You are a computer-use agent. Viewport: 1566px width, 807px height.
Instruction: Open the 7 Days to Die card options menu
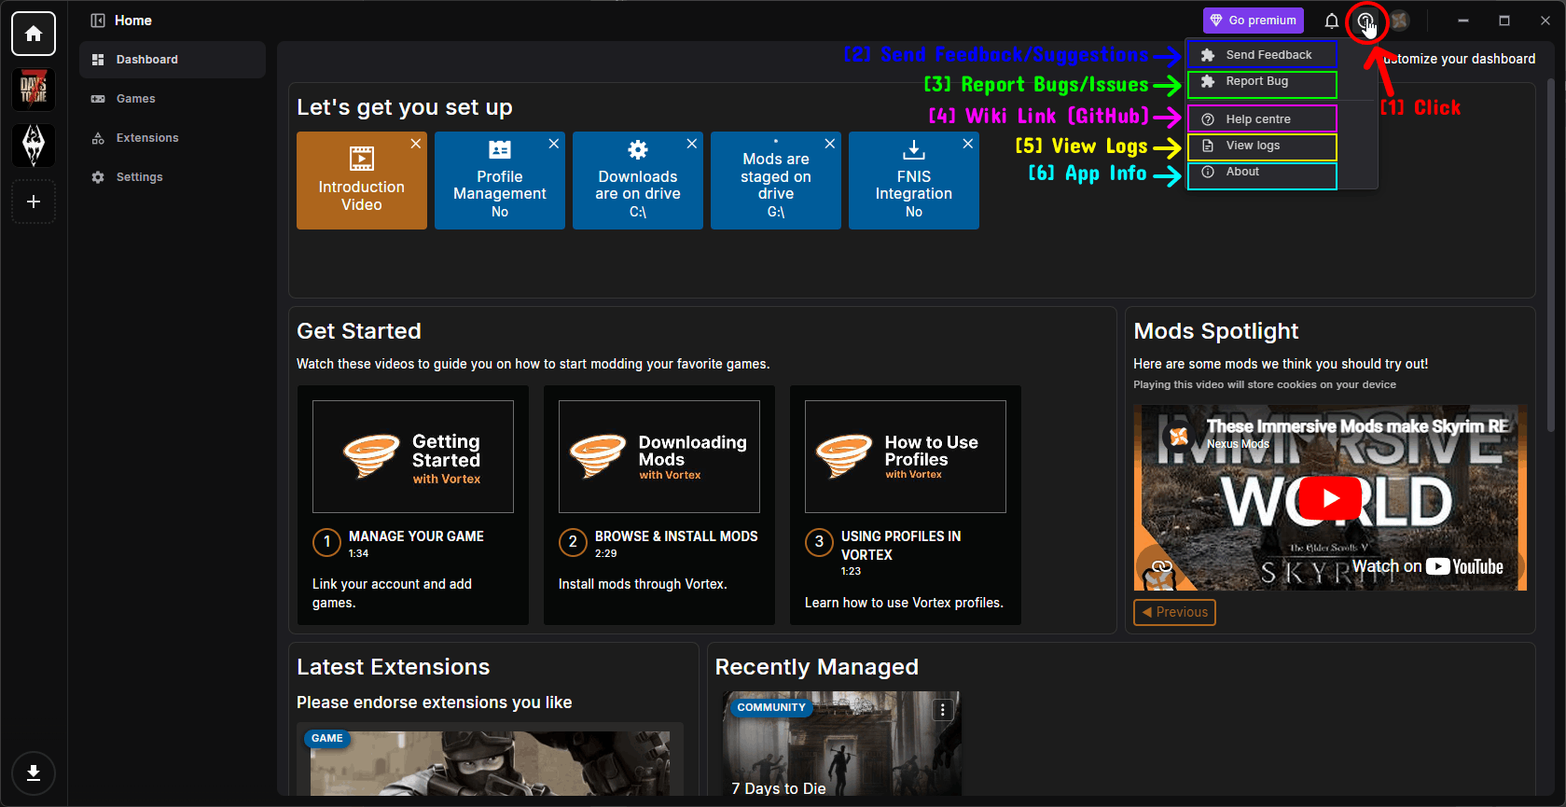coord(943,710)
